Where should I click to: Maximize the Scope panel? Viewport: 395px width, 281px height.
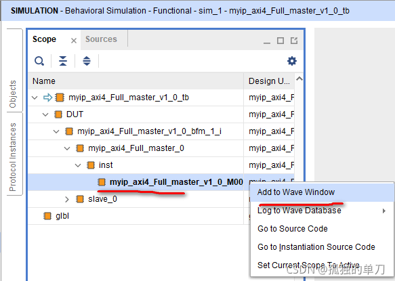tap(280, 41)
